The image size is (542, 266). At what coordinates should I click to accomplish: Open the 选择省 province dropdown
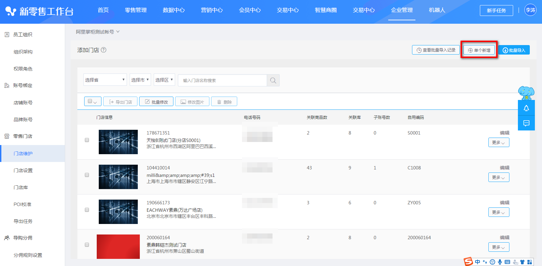tap(105, 80)
